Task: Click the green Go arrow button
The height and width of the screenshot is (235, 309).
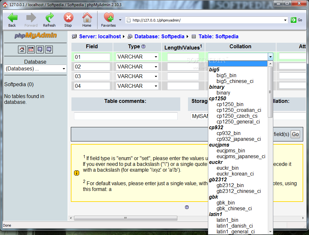Action: click(x=293, y=20)
